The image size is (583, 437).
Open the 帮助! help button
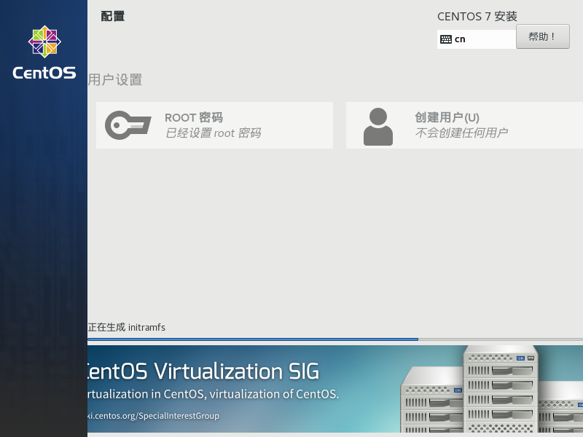coord(542,36)
